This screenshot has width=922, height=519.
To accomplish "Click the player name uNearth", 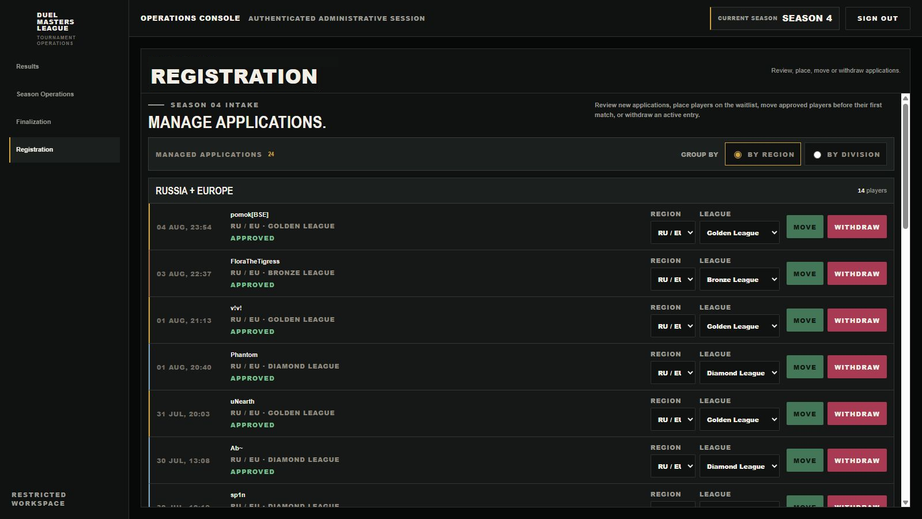I will [242, 401].
